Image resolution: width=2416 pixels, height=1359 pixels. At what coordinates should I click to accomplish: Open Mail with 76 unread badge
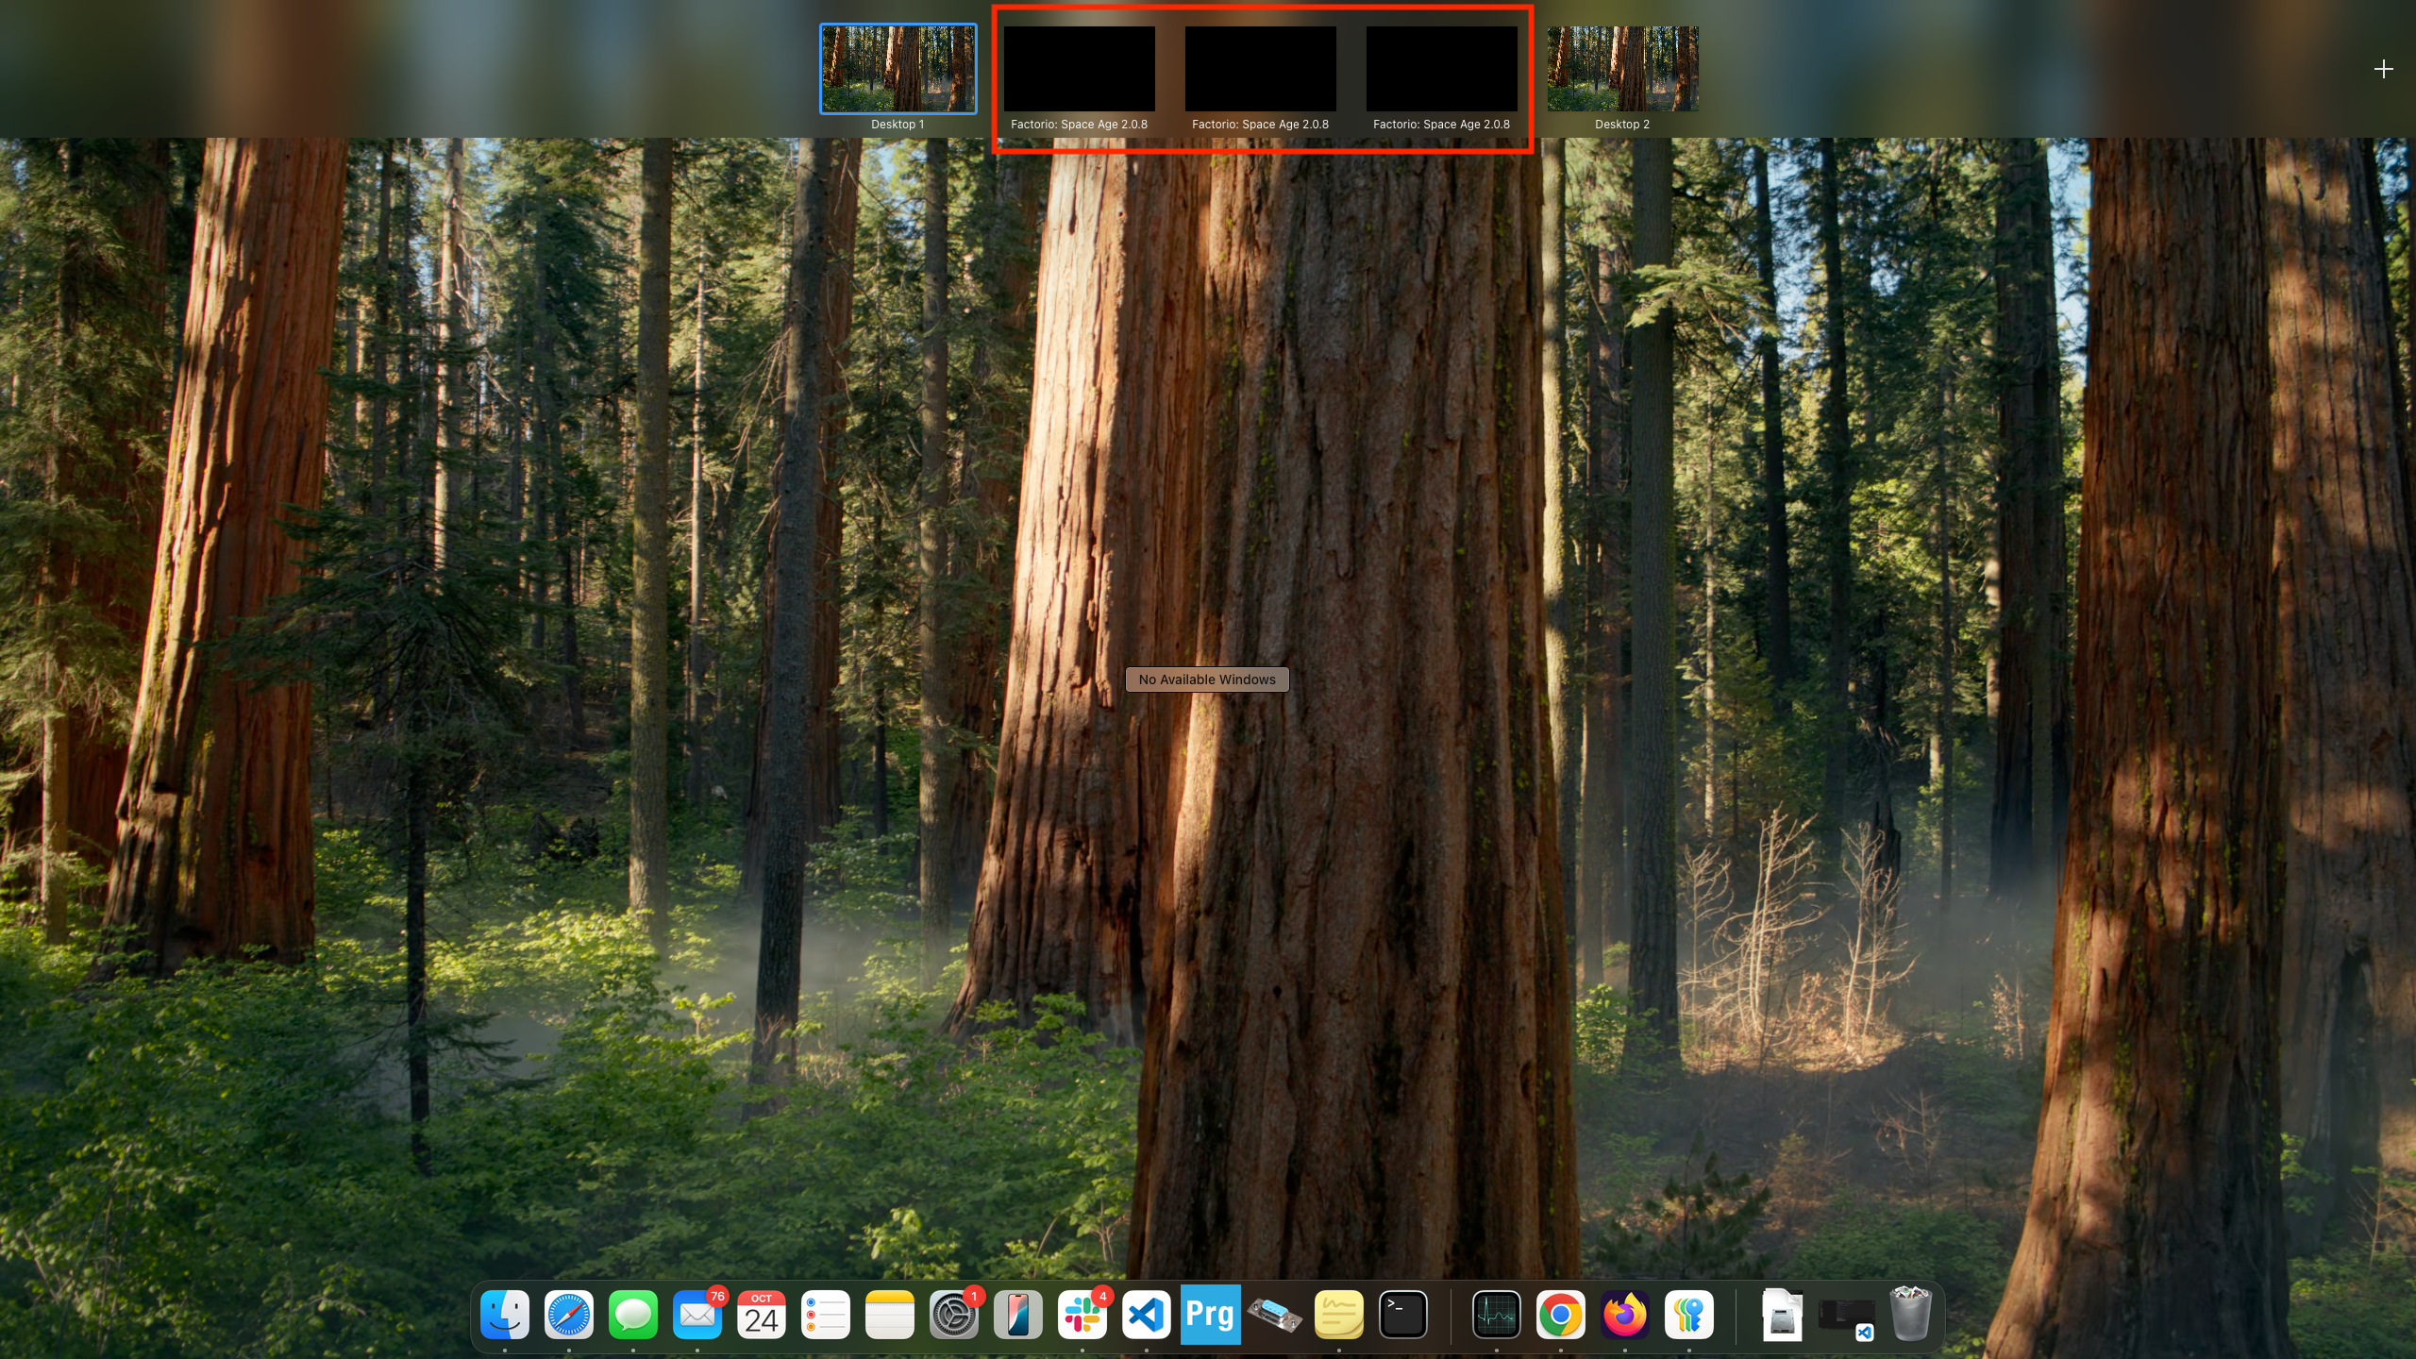(697, 1315)
